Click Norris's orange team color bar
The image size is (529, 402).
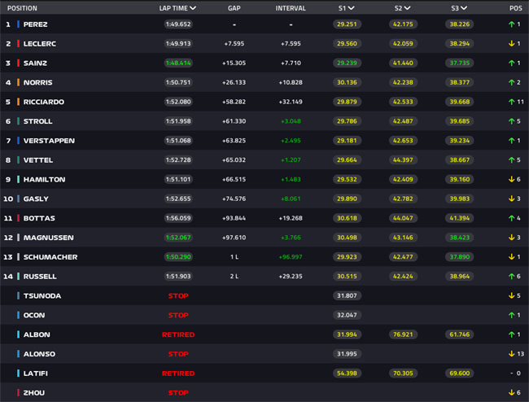(18, 82)
